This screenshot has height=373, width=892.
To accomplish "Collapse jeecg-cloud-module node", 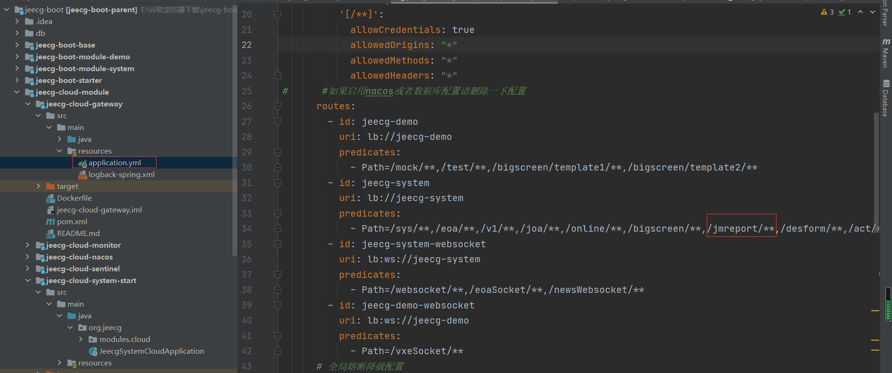I will (x=17, y=92).
